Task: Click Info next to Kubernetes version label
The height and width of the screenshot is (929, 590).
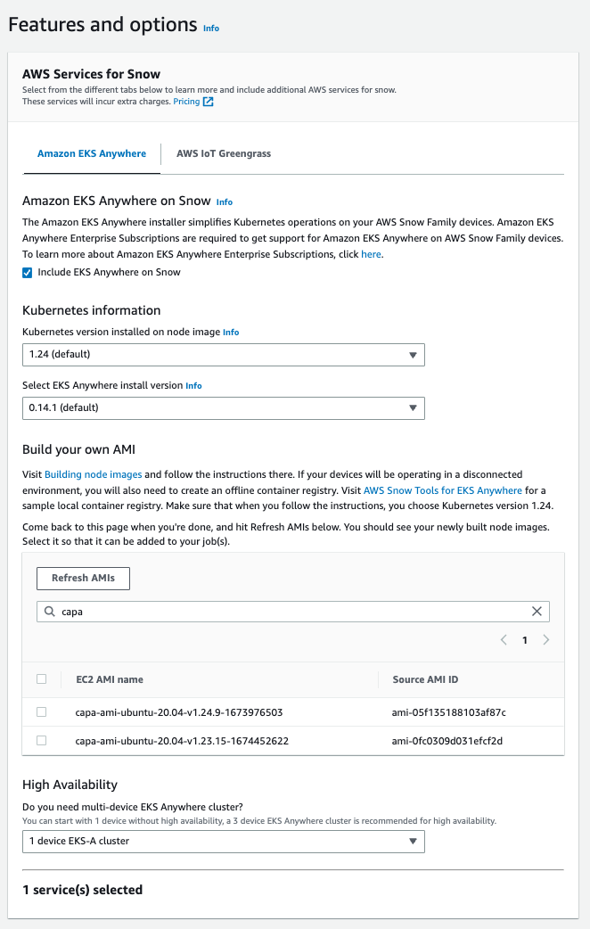Action: click(231, 332)
